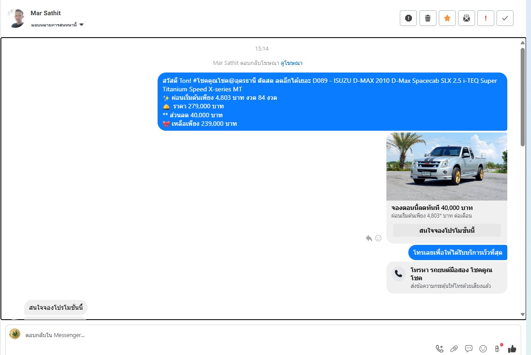Open saved replies speech bubble icon
This screenshot has height=355, width=531.
(x=469, y=349)
